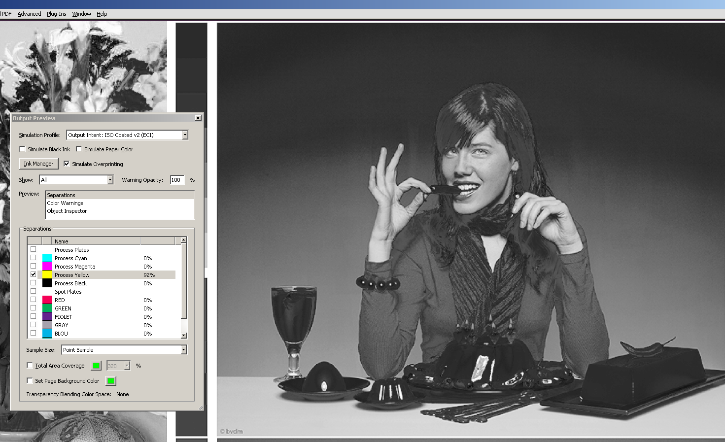Click the magenta swatch beside Process Magenta
The image size is (725, 442).
pyautogui.click(x=47, y=266)
